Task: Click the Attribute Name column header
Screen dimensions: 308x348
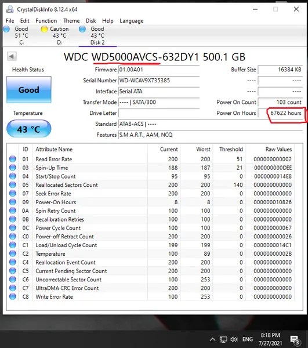Action: coord(54,149)
